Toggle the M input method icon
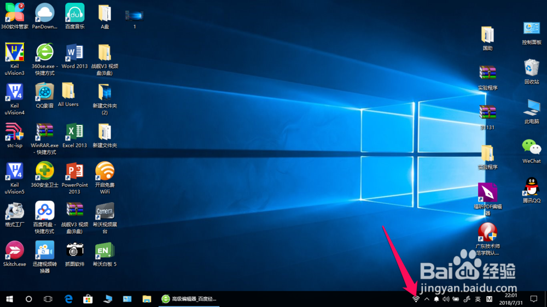The width and height of the screenshot is (547, 307). pos(490,299)
